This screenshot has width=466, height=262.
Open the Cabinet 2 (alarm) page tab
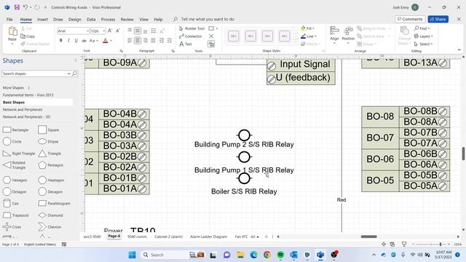pos(168,237)
